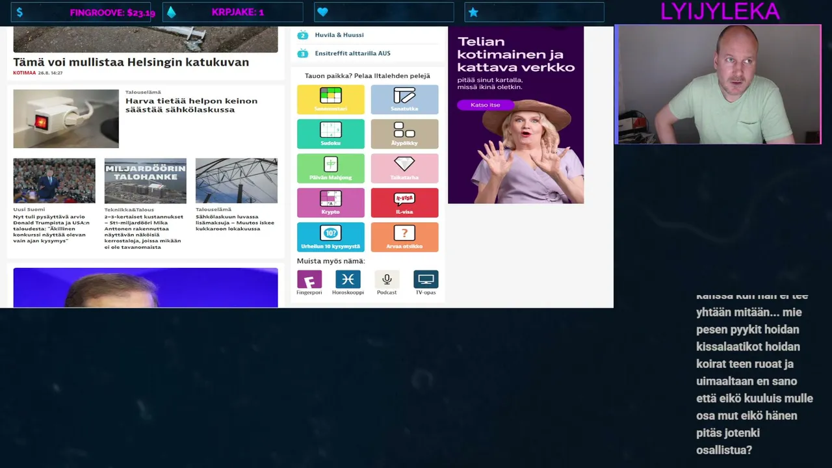The image size is (832, 468).
Task: Start the Päivän Mahjong game
Action: pos(330,168)
